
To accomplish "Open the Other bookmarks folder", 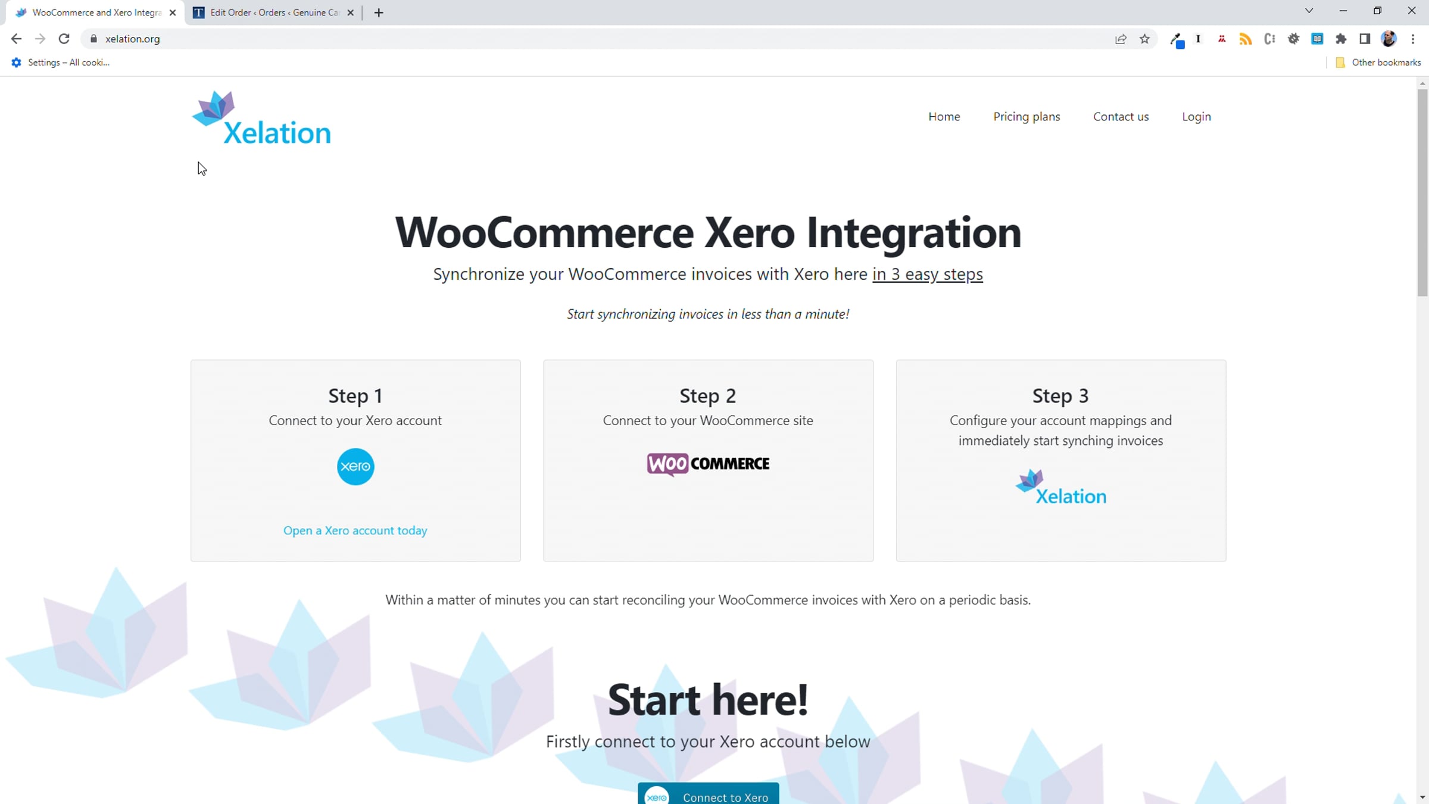I will click(1378, 63).
